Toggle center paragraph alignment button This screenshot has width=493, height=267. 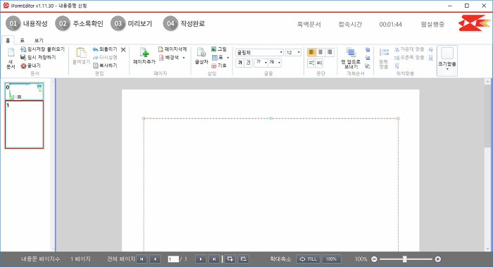320,52
